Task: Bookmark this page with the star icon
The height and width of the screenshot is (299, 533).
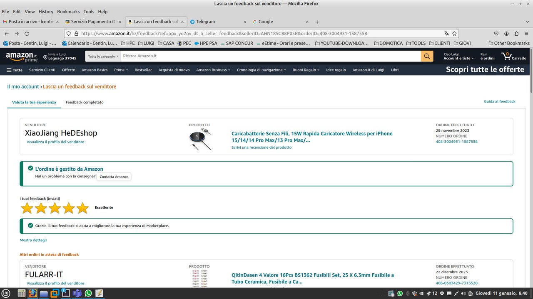Action: pyautogui.click(x=455, y=34)
